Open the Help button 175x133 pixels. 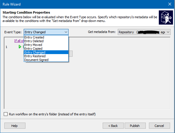[x=15, y=126]
